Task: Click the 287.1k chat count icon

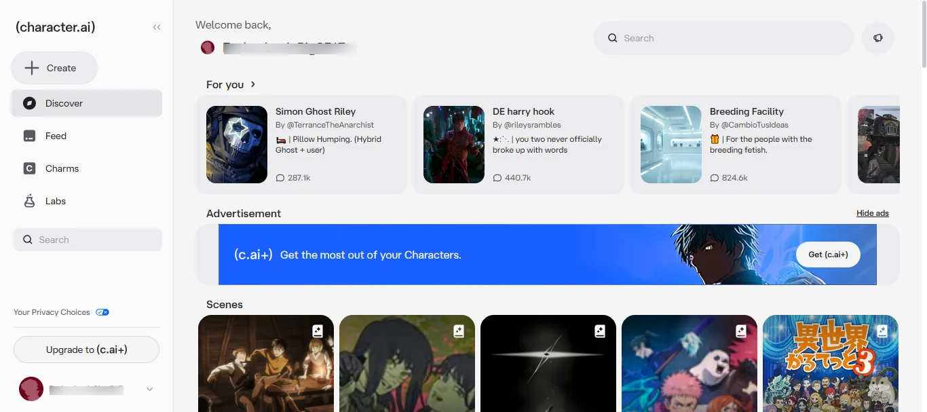Action: [280, 178]
